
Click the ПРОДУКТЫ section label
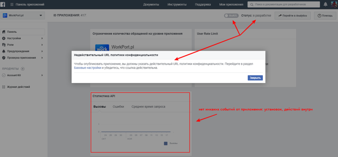pyautogui.click(x=10, y=69)
